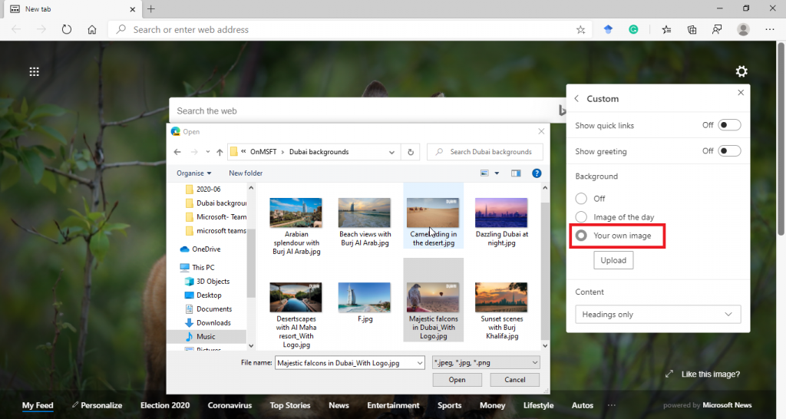Select Sunset scenes with Burj Khalifa image
Screen dimensions: 786x419
pos(501,312)
